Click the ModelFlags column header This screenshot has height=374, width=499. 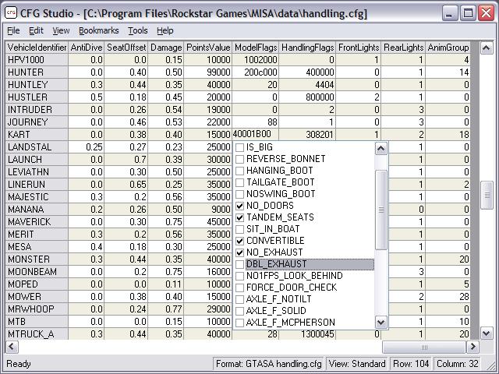tap(256, 48)
